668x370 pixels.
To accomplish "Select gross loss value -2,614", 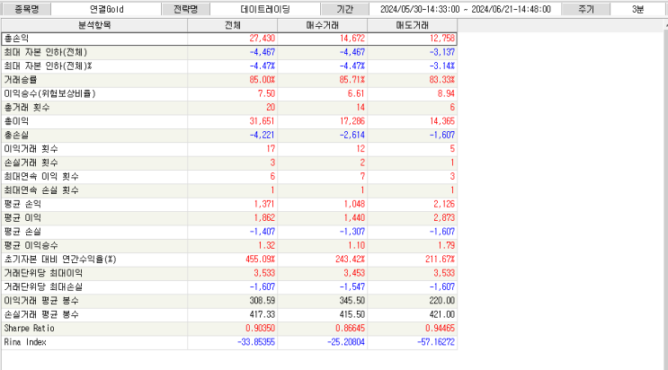I will pyautogui.click(x=352, y=135).
